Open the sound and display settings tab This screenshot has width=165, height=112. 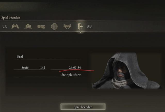41,26
